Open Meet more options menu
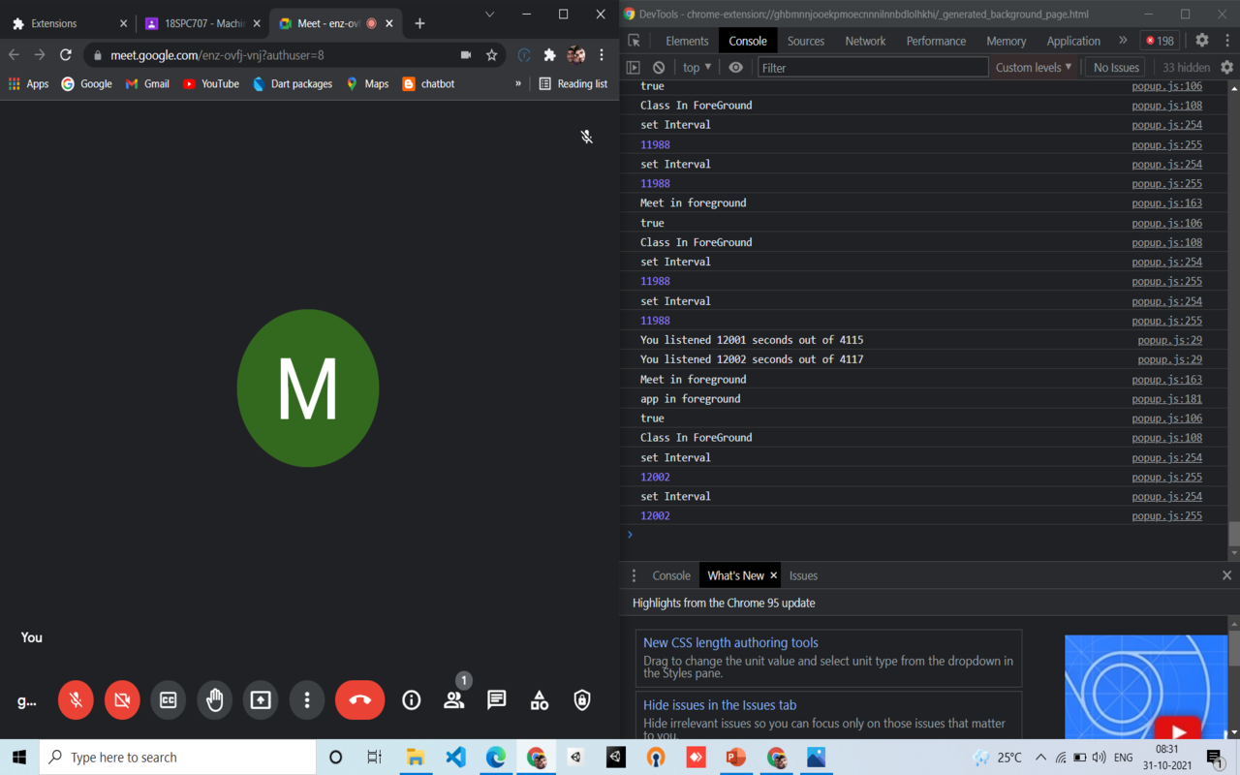 click(307, 699)
